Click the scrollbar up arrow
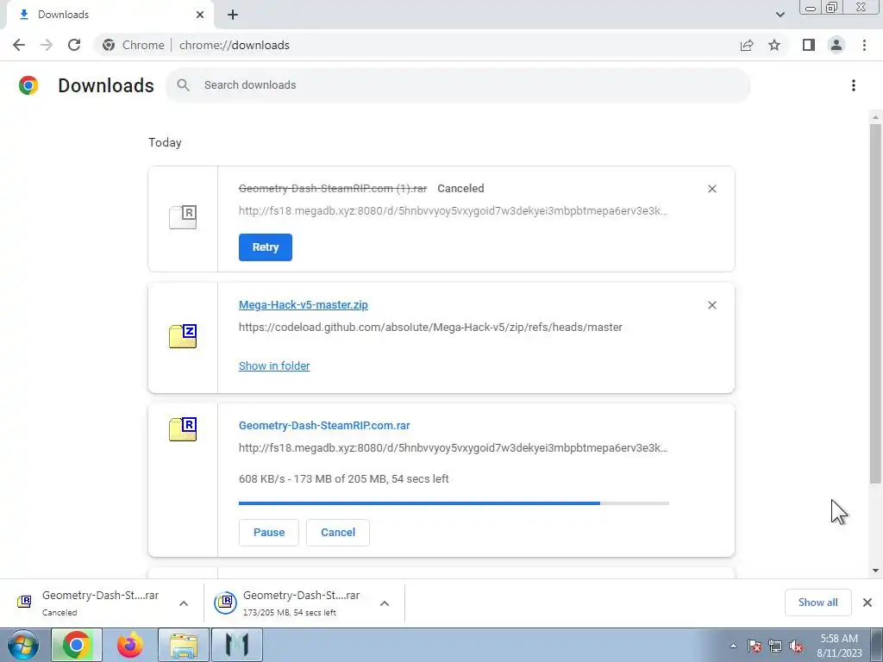 [875, 117]
